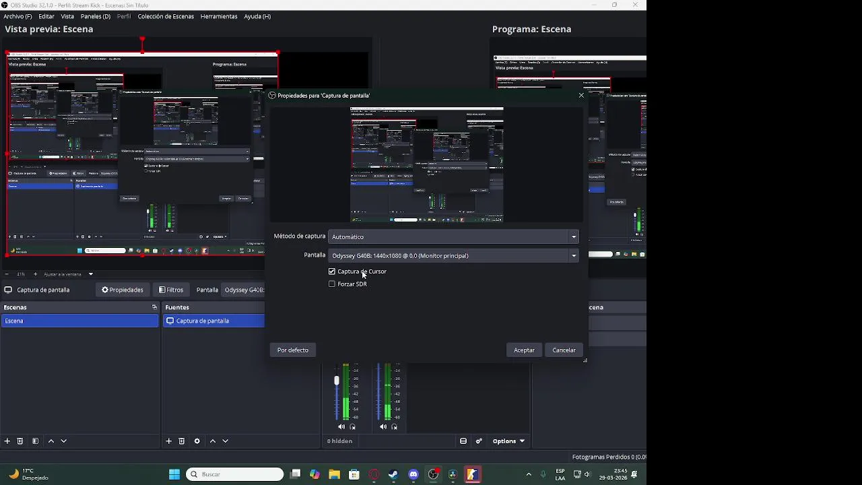Select the Escena item in scenes list
The width and height of the screenshot is (862, 485).
click(x=79, y=321)
